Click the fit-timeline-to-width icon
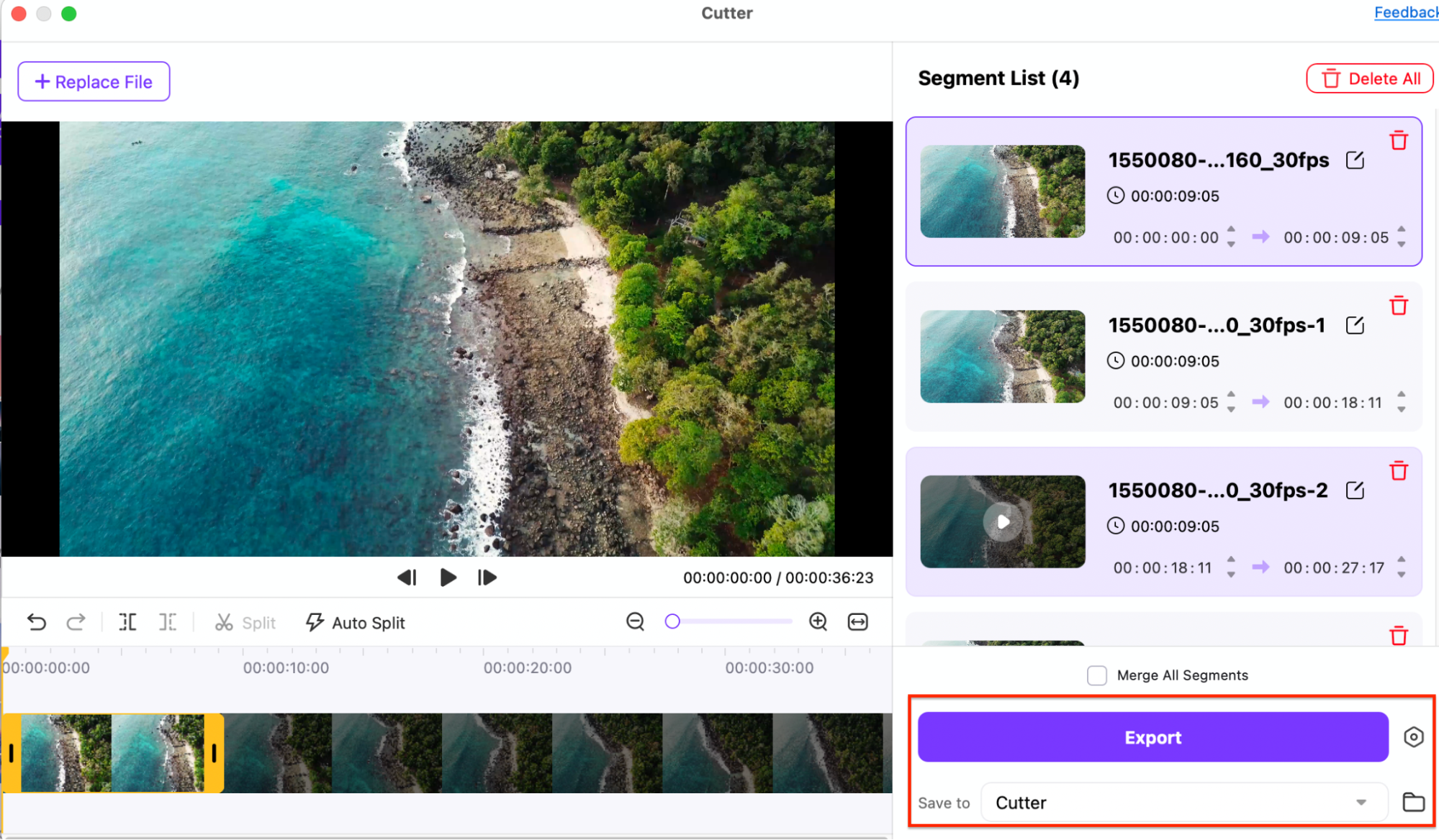Screen dimensions: 1439x840 point(857,621)
